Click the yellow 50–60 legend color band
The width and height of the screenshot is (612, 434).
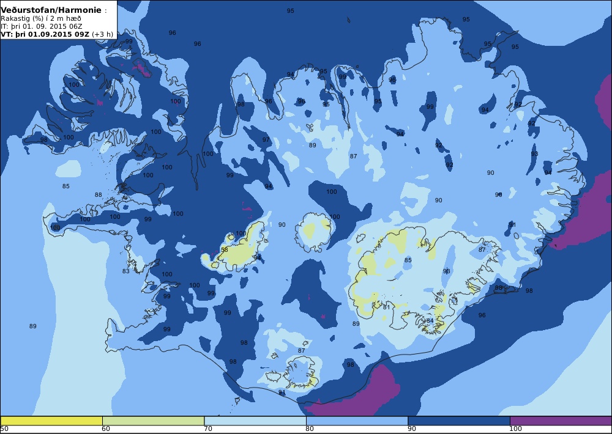51,421
